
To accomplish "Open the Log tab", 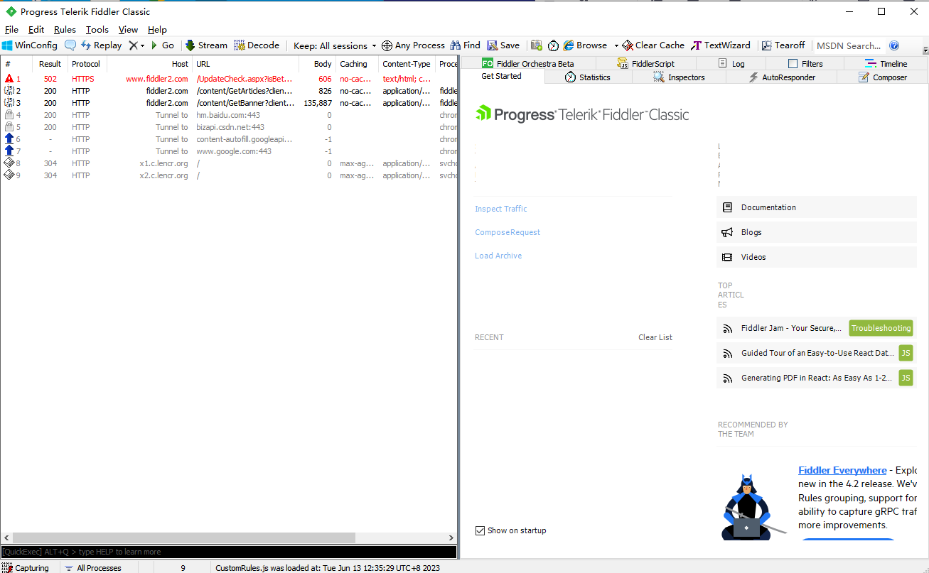I will (x=731, y=63).
